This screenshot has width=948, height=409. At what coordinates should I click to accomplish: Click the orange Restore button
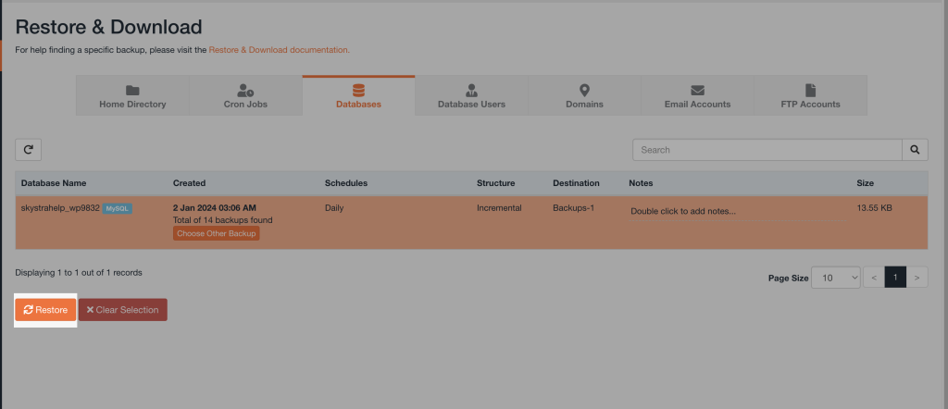tap(46, 310)
